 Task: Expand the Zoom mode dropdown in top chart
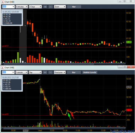tap(60, 7)
